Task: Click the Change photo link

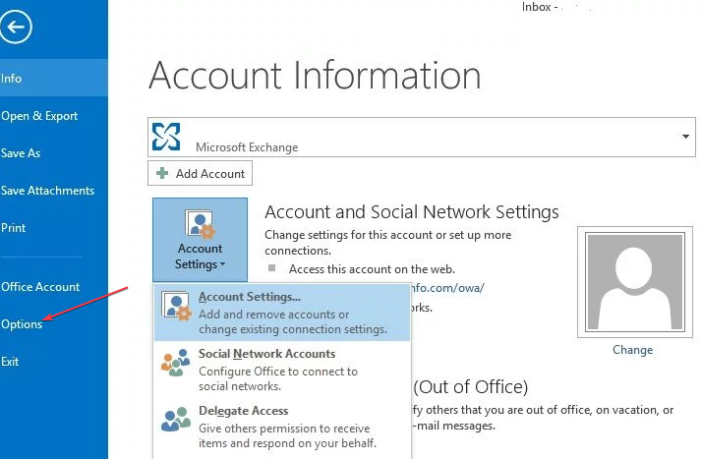Action: coord(632,350)
